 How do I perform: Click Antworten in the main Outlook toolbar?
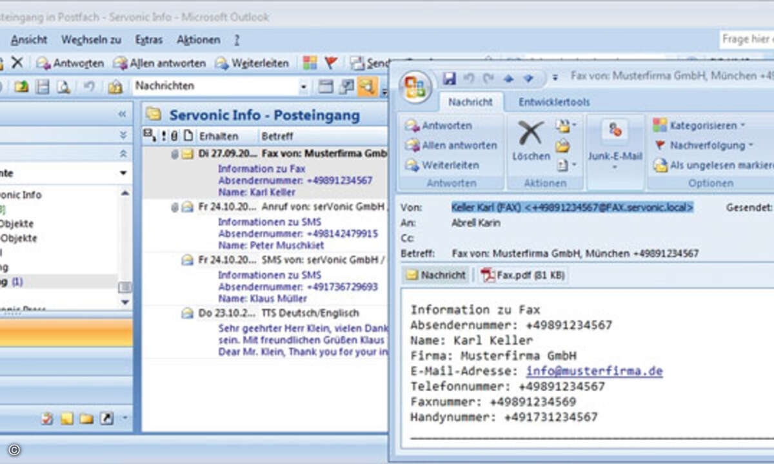coord(70,63)
